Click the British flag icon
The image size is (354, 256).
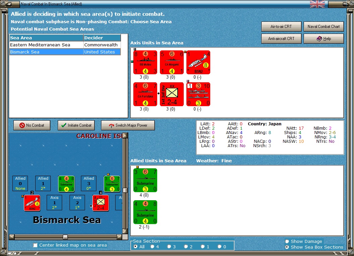click(317, 4)
